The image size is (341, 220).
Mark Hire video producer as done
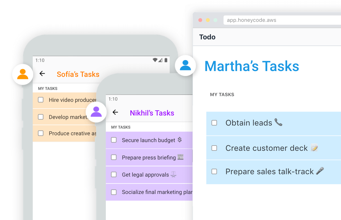point(41,100)
